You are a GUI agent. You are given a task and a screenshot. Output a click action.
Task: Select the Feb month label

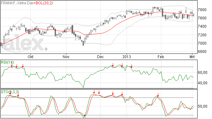click(161, 57)
